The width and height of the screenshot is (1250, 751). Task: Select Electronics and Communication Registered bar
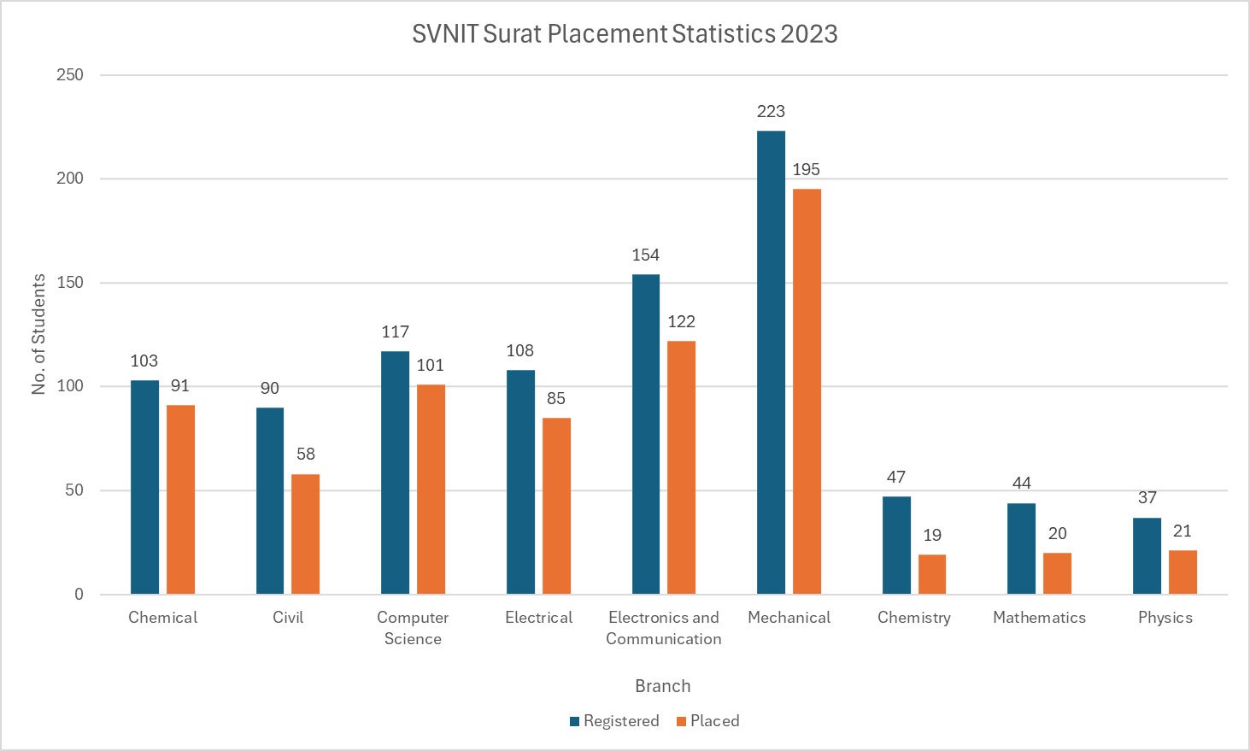(x=646, y=434)
